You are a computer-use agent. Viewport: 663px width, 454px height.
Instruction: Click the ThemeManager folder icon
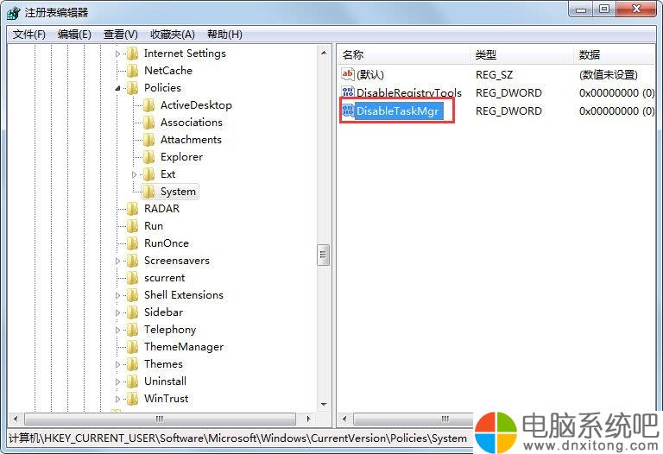(x=132, y=347)
